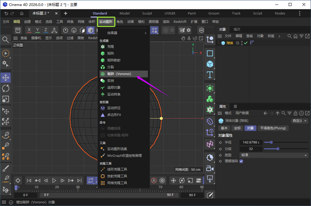
Task: Toggle Y axis lock
Action: pos(37,30)
